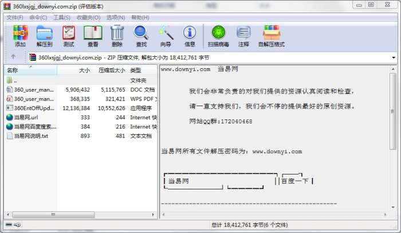This screenshot has height=233, width=401.
Task: Select the 360EntOffUpd application icon
Action: pyautogui.click(x=10, y=108)
